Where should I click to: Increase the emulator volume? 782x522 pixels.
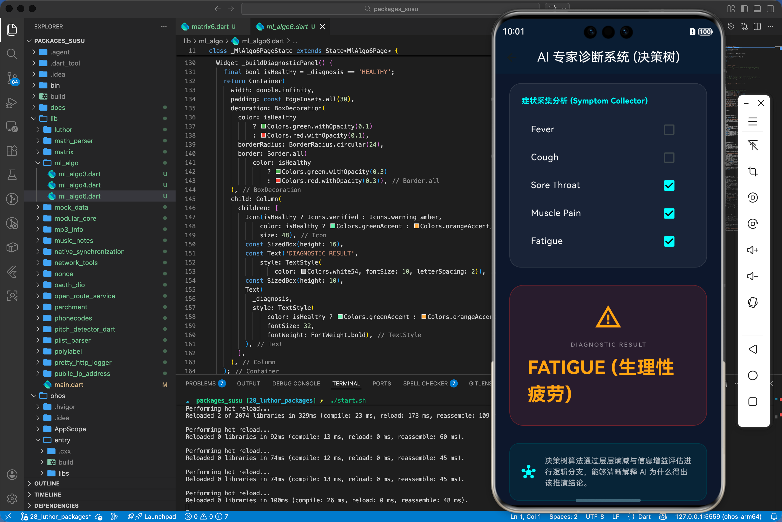pyautogui.click(x=753, y=250)
